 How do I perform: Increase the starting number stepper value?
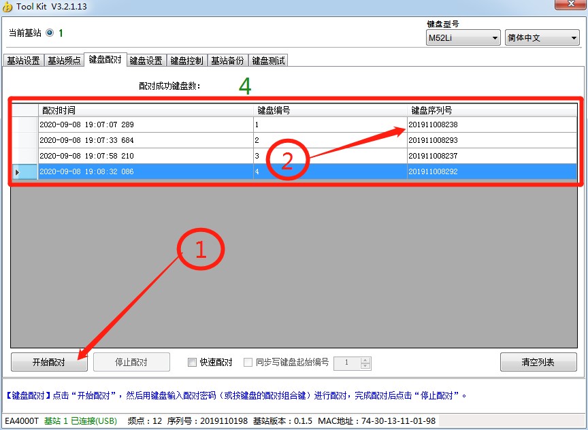pyautogui.click(x=365, y=359)
